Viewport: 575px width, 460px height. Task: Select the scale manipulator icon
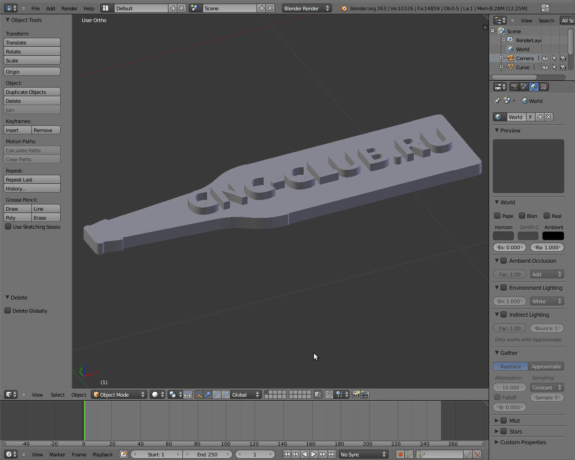pyautogui.click(x=226, y=394)
